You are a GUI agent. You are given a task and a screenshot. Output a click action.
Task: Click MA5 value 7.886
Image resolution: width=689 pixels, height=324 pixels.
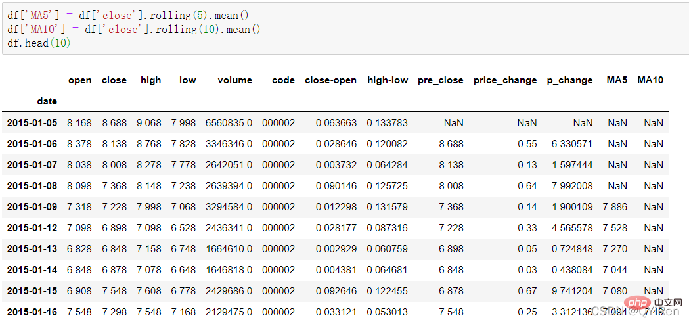tap(615, 206)
